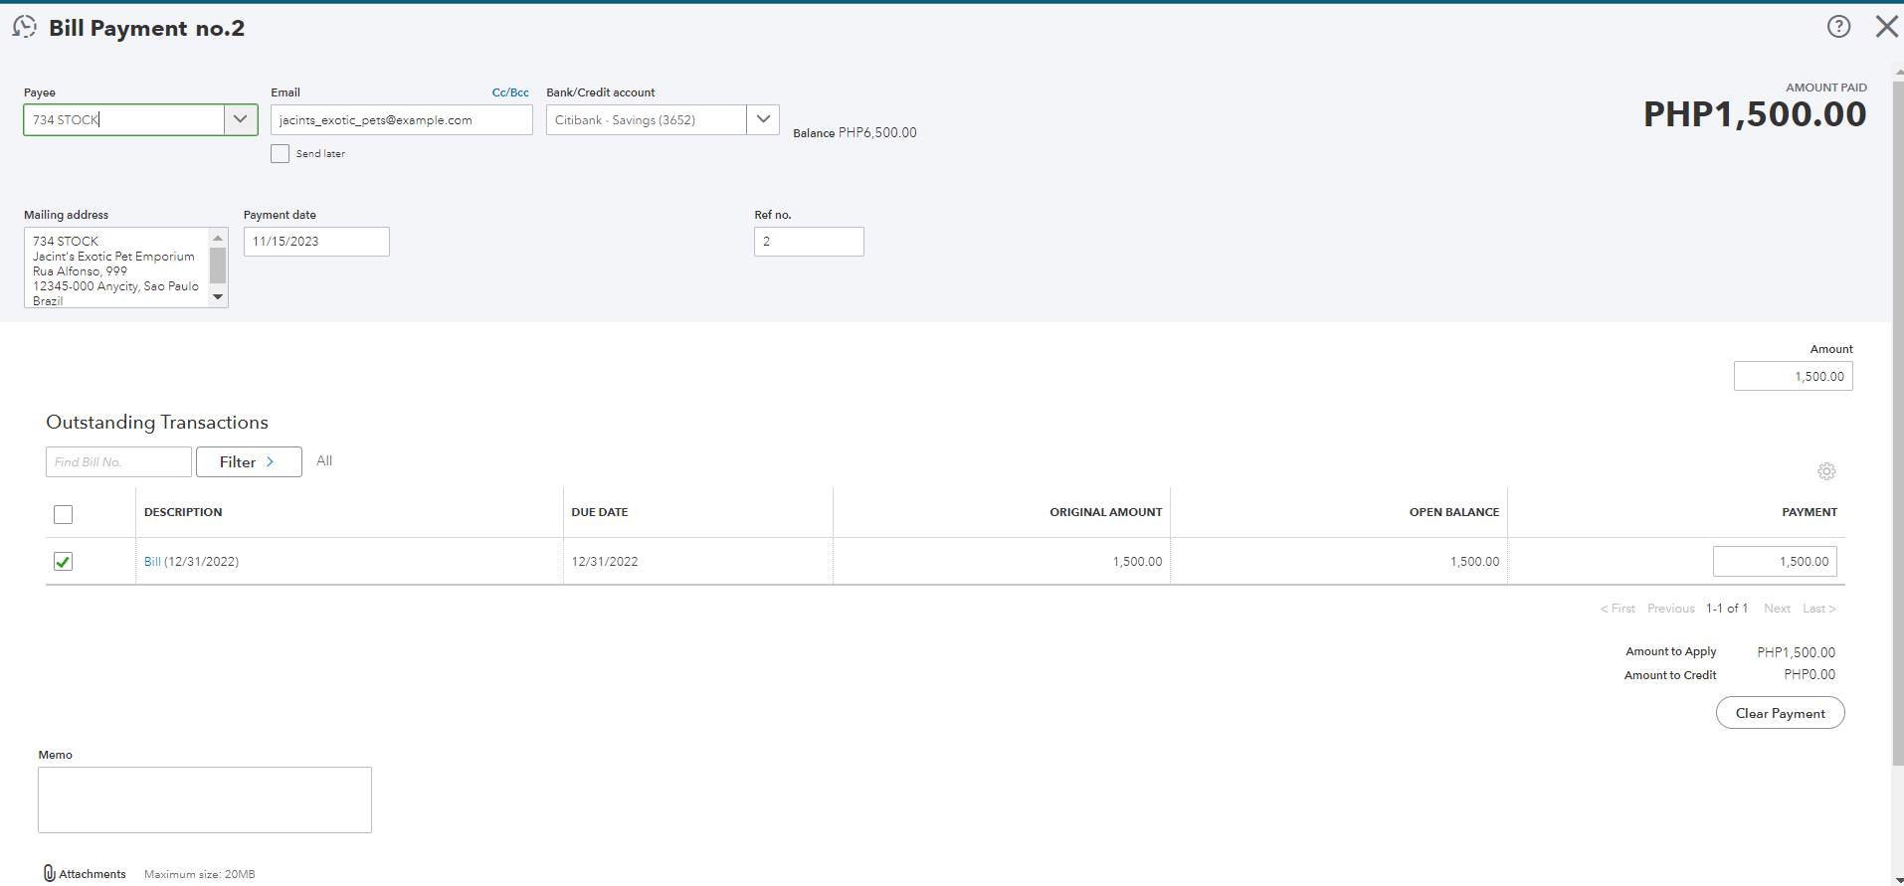Click the Memo text area
The width and height of the screenshot is (1904, 886).
click(205, 799)
